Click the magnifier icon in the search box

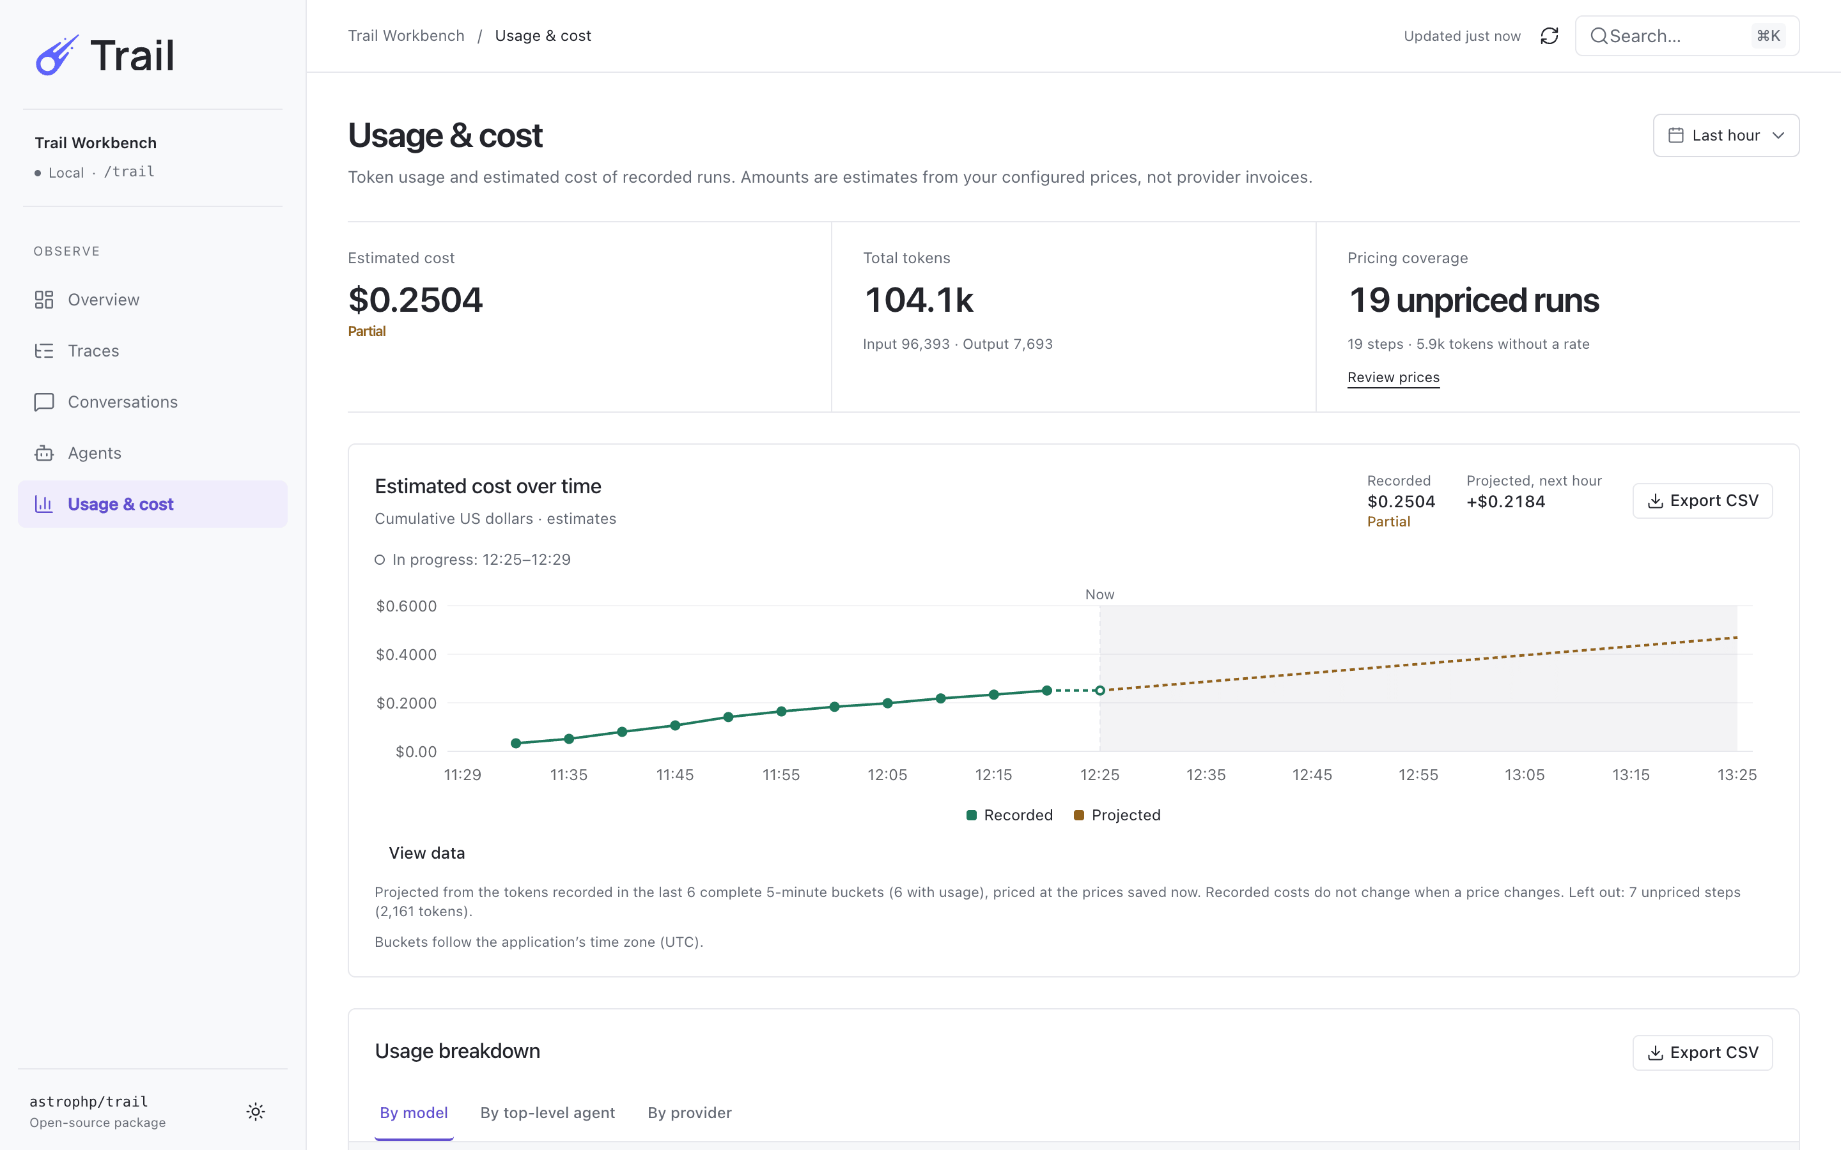pyautogui.click(x=1599, y=36)
